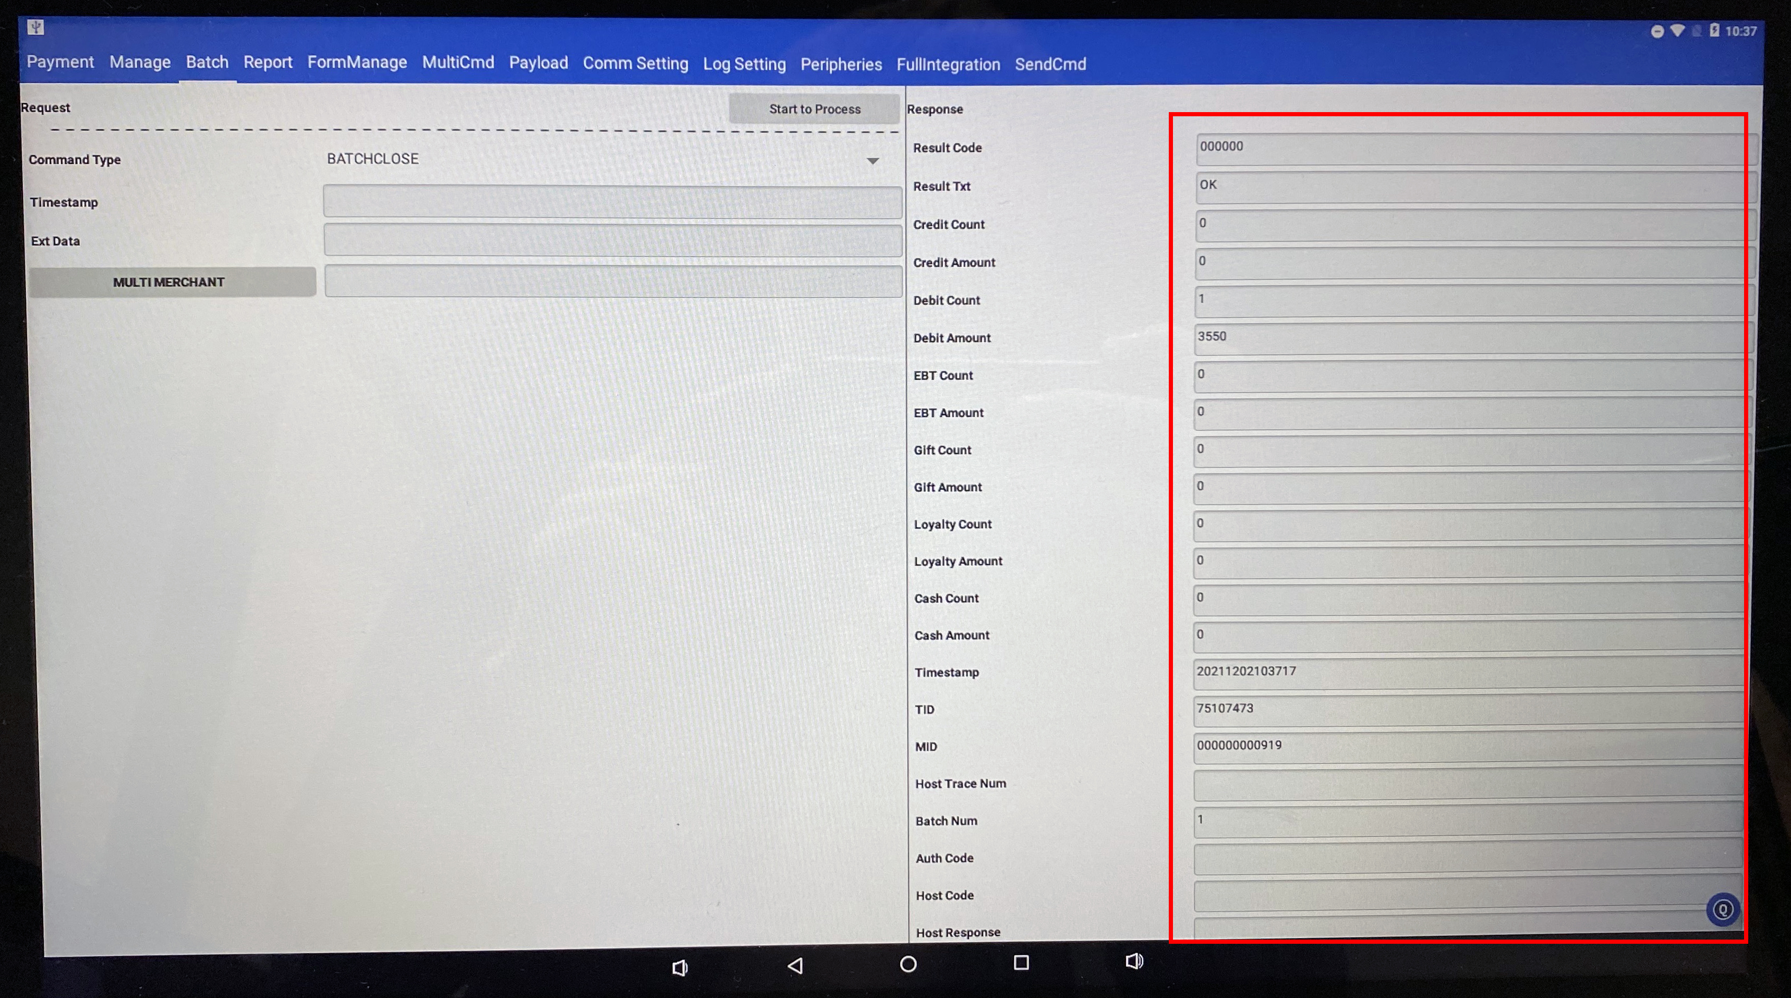Click the Timestamp input field
Viewport: 1791px width, 998px height.
[612, 200]
